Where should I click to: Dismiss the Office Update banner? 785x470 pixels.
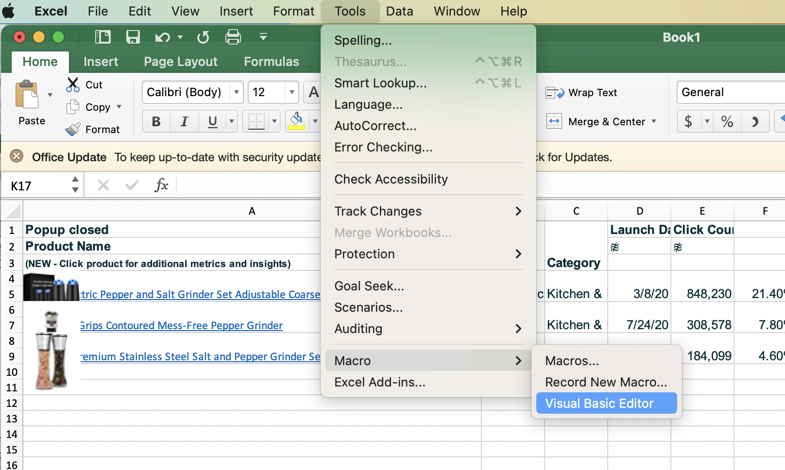[17, 156]
